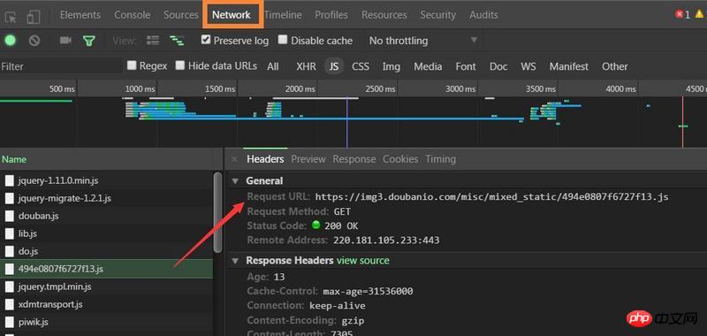Click the green 200 OK status dot
The image size is (707, 336).
[315, 225]
